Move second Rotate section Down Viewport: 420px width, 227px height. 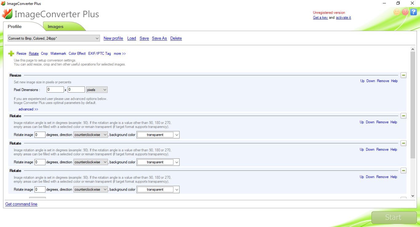point(370,149)
